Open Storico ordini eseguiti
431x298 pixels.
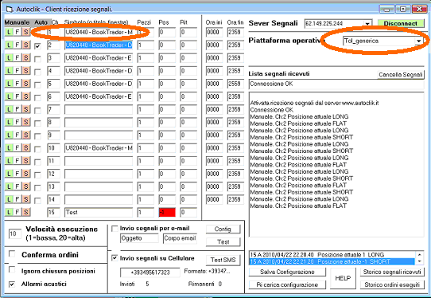click(392, 284)
